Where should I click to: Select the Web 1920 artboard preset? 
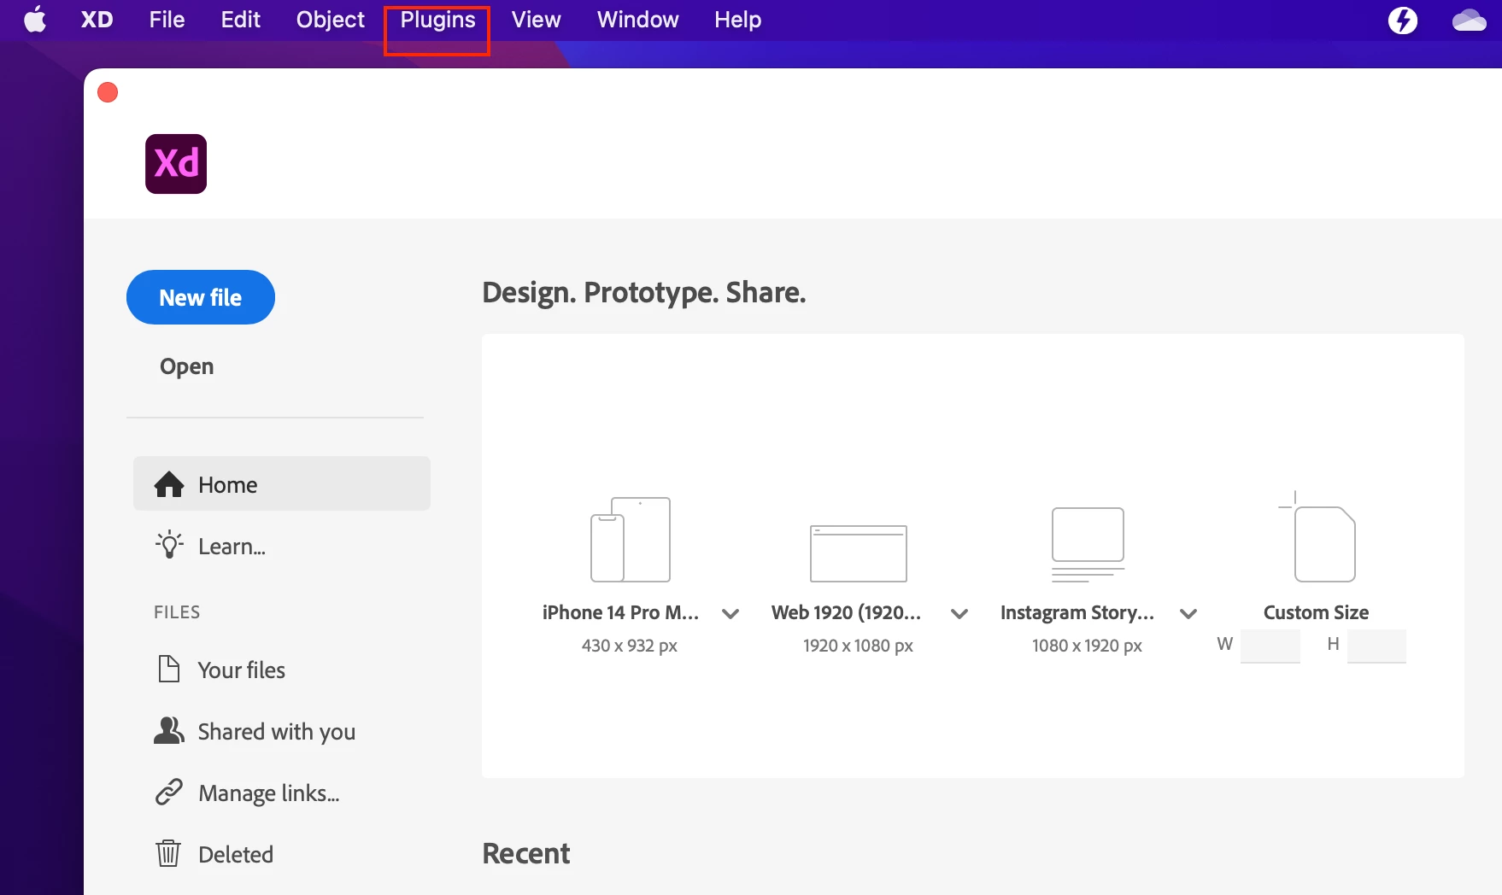859,553
